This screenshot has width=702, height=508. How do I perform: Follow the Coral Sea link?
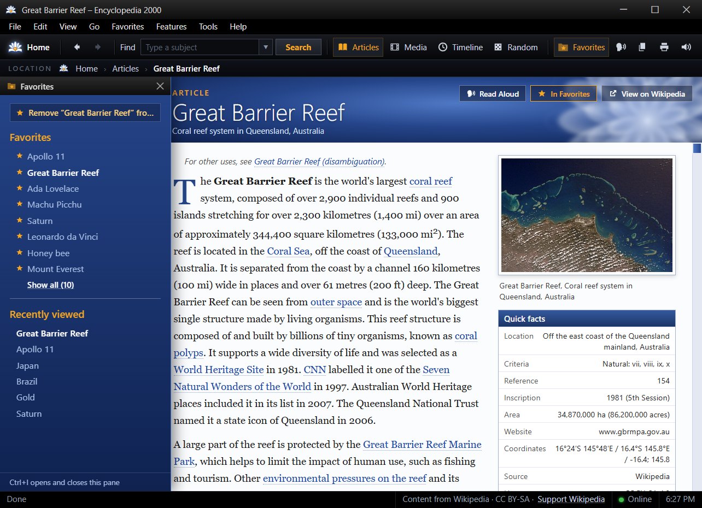coord(289,251)
